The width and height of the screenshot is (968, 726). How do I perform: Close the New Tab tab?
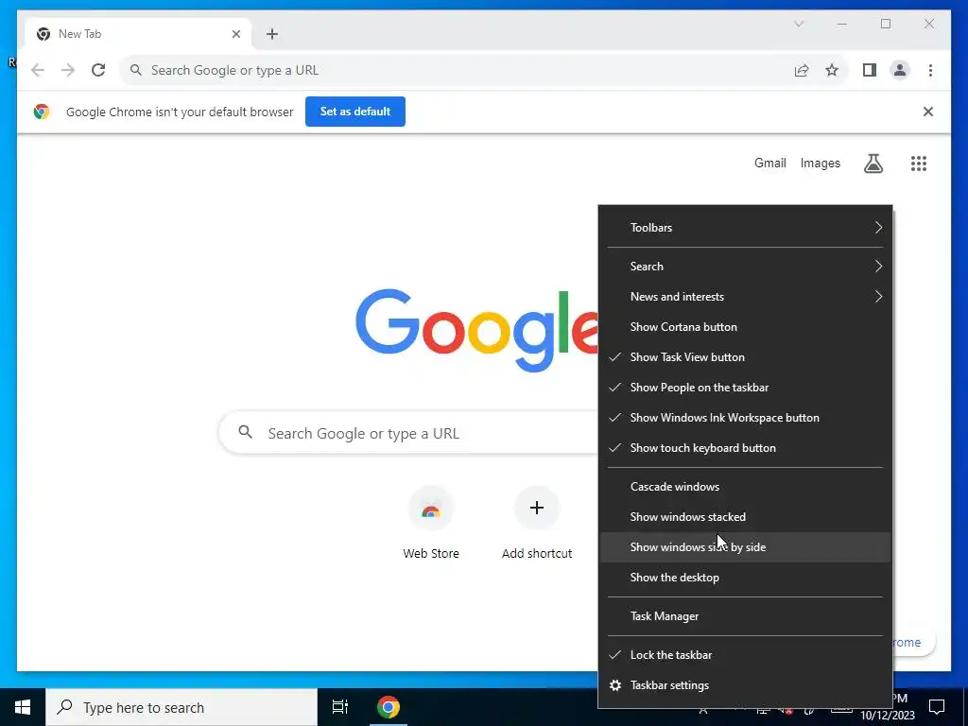click(x=235, y=34)
